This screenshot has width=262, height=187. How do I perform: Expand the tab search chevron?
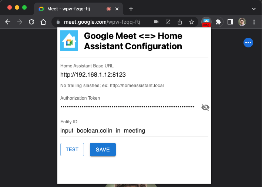coord(253,9)
